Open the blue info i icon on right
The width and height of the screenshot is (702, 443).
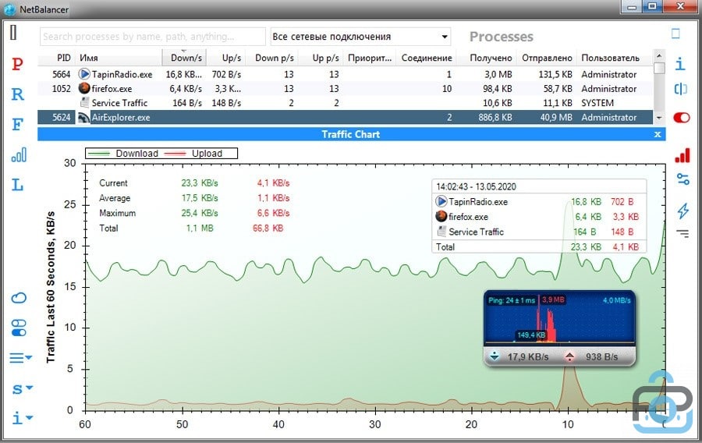pos(680,63)
